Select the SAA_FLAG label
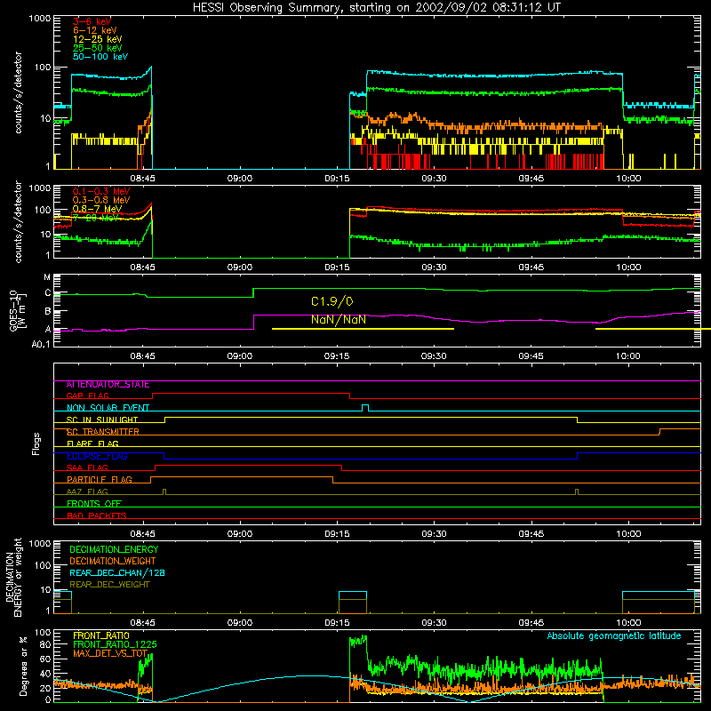The image size is (711, 711). 87,468
